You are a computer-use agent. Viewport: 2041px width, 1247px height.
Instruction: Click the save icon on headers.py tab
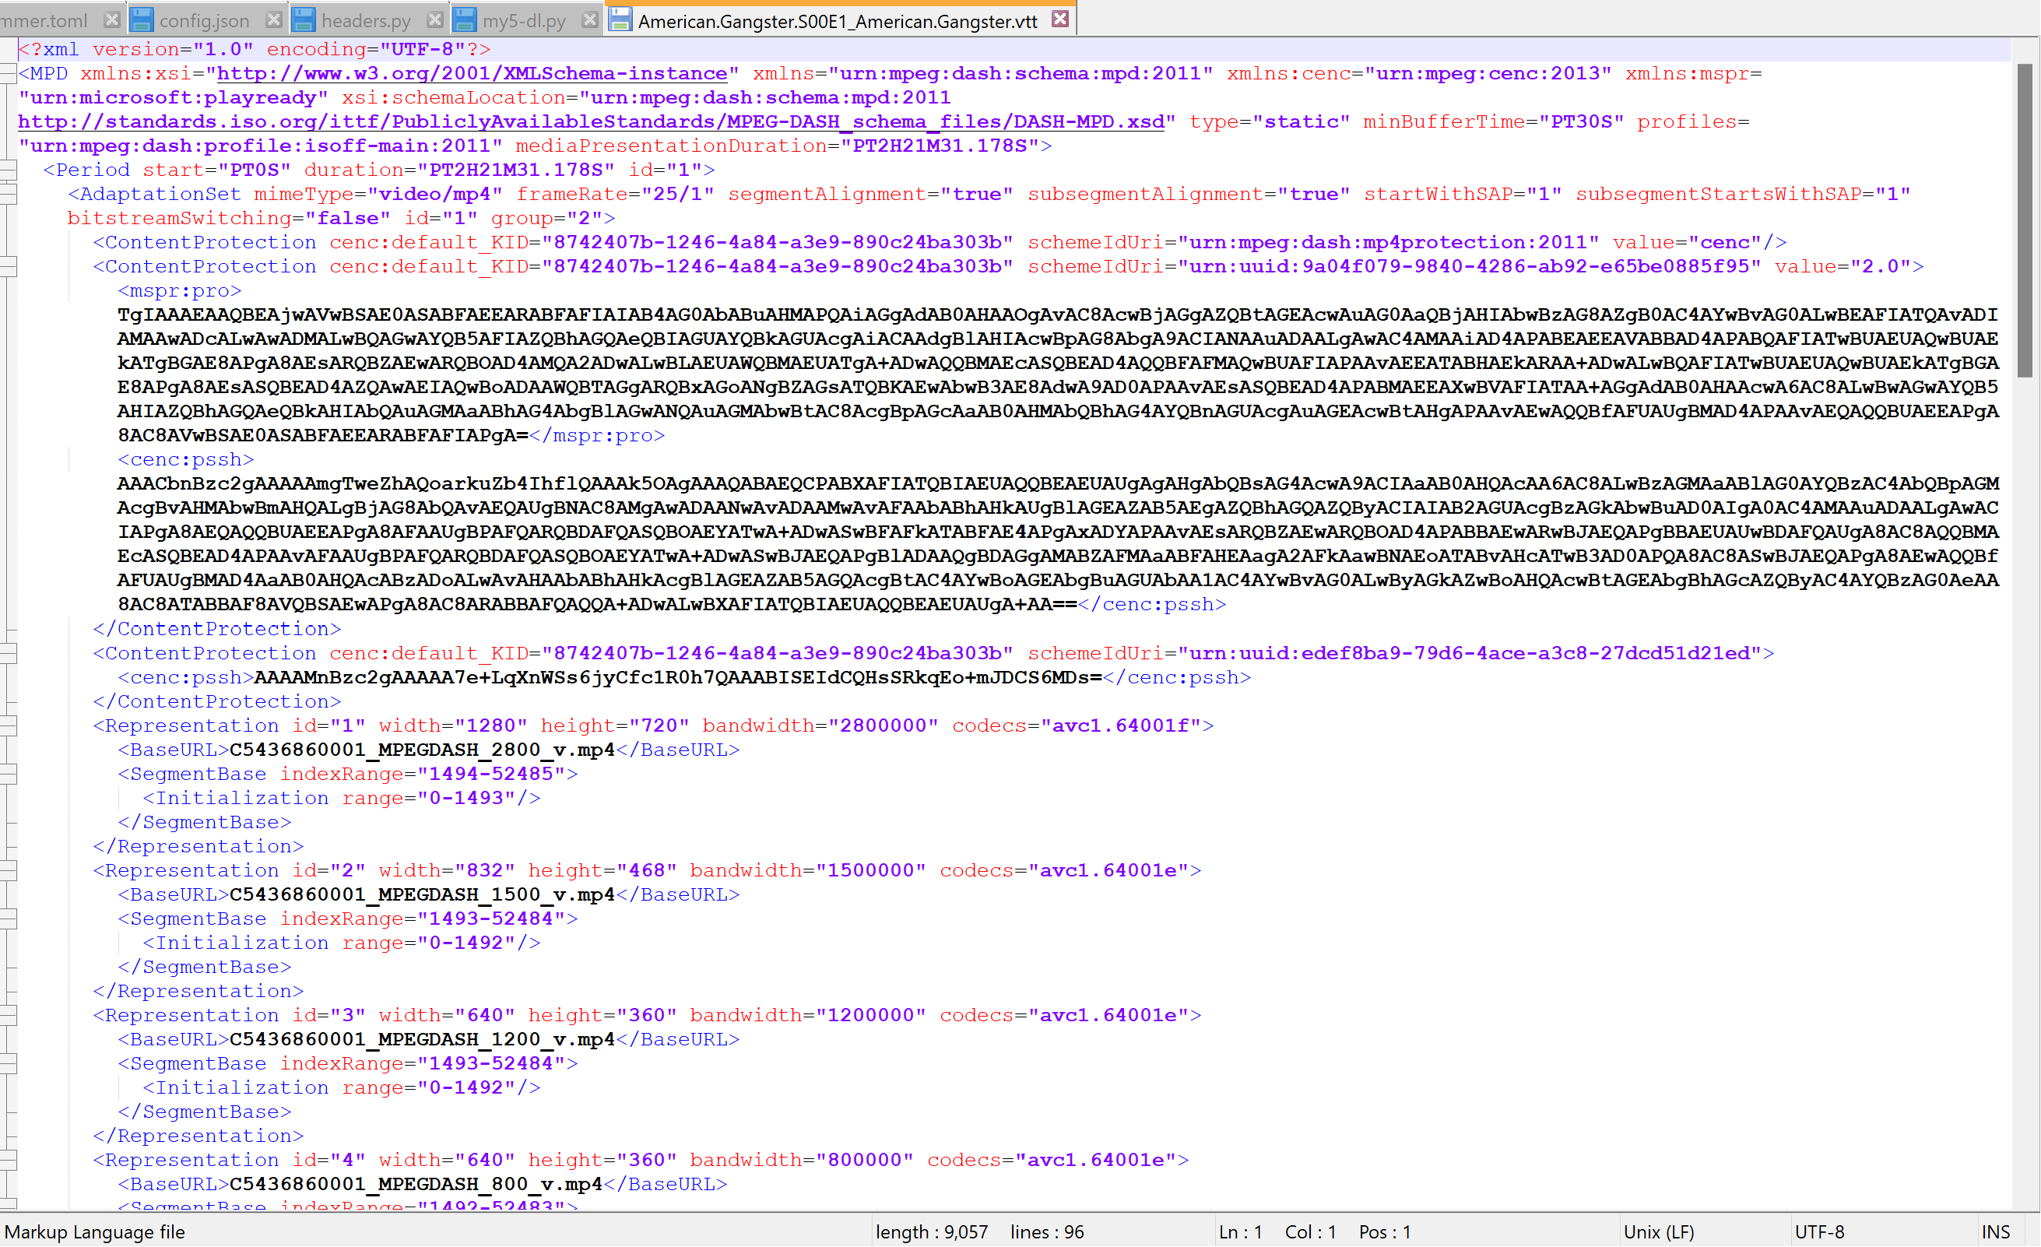(x=304, y=20)
